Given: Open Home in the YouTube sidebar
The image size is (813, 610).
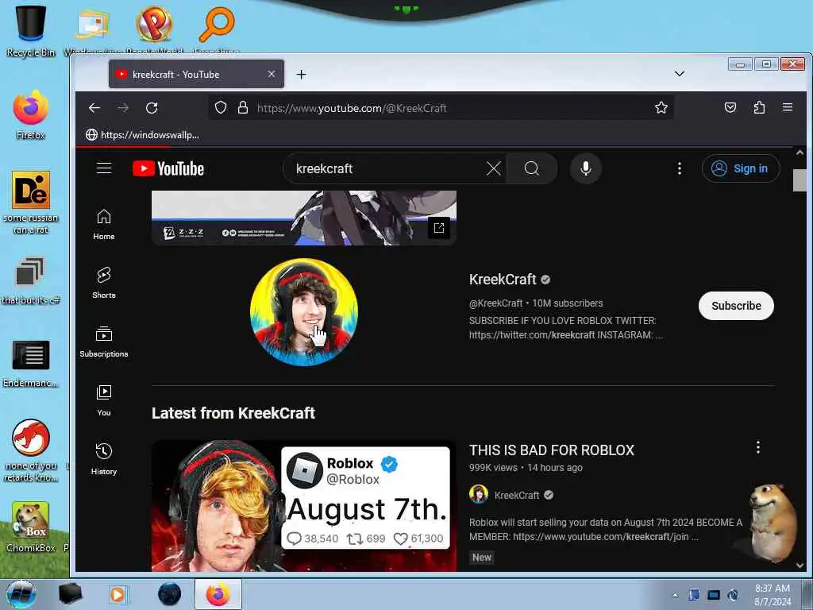Looking at the screenshot, I should (x=104, y=225).
